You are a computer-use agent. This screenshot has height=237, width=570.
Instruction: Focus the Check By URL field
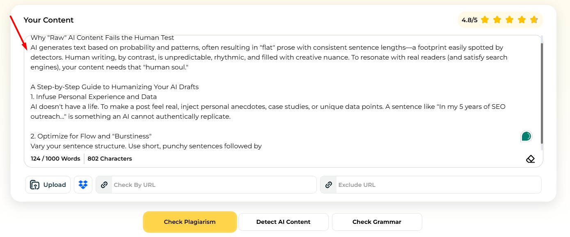tap(213, 185)
